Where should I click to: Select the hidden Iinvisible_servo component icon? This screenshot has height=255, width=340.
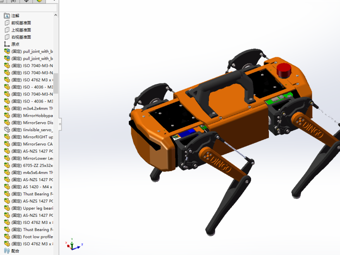[7, 130]
